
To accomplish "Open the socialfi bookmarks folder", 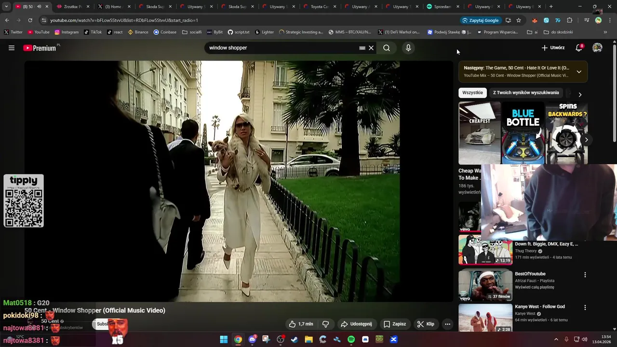I will pos(192,32).
